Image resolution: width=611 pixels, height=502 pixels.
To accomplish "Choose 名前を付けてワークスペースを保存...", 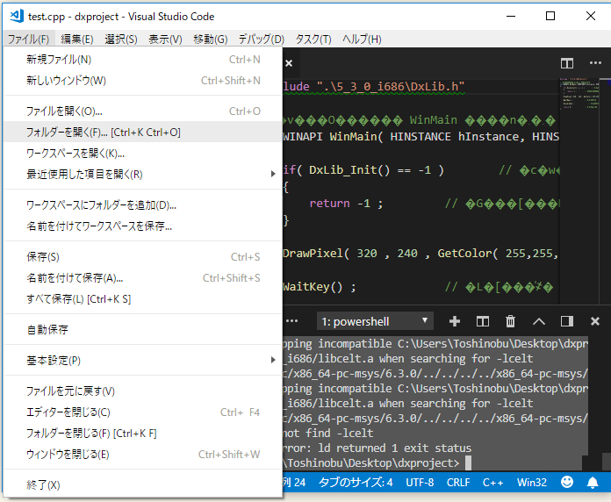I will (x=142, y=226).
